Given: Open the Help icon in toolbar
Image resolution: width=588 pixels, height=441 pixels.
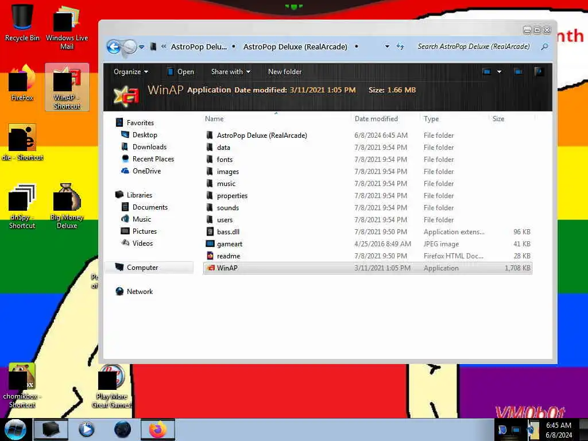Looking at the screenshot, I should pos(539,72).
